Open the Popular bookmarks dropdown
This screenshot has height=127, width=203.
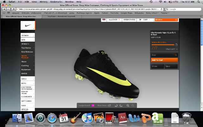pos(165,13)
